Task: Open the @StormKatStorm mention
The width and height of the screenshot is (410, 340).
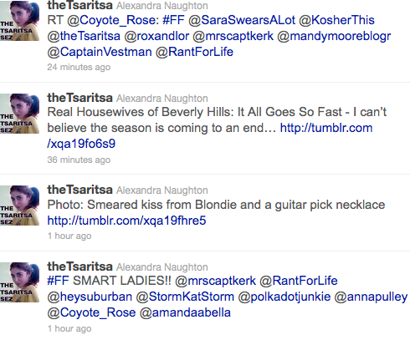Action: pyautogui.click(x=185, y=297)
